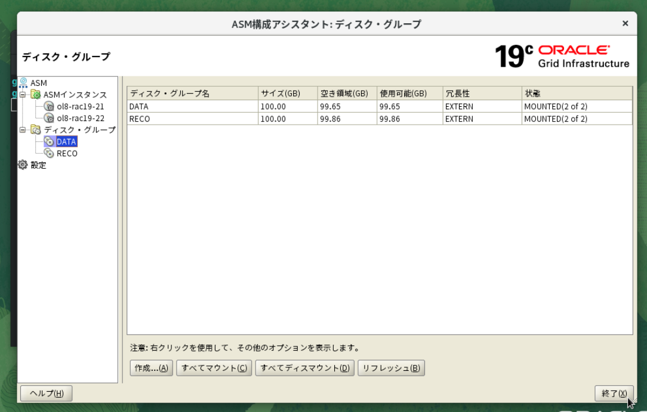Close the ASM構成アシスタント window
The image size is (647, 412).
pos(625,23)
